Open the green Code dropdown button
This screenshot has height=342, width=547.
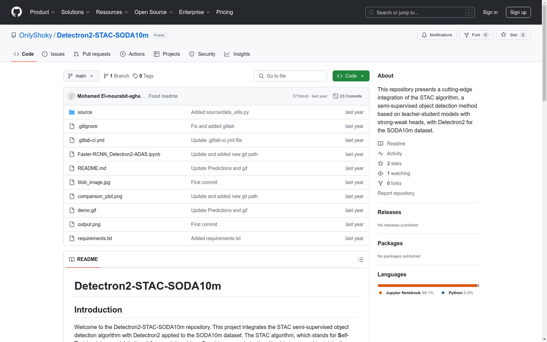click(x=351, y=76)
